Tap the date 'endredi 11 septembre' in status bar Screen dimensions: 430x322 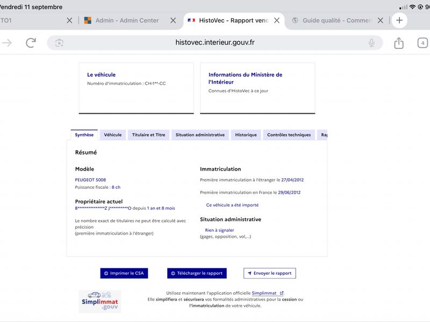pyautogui.click(x=31, y=7)
